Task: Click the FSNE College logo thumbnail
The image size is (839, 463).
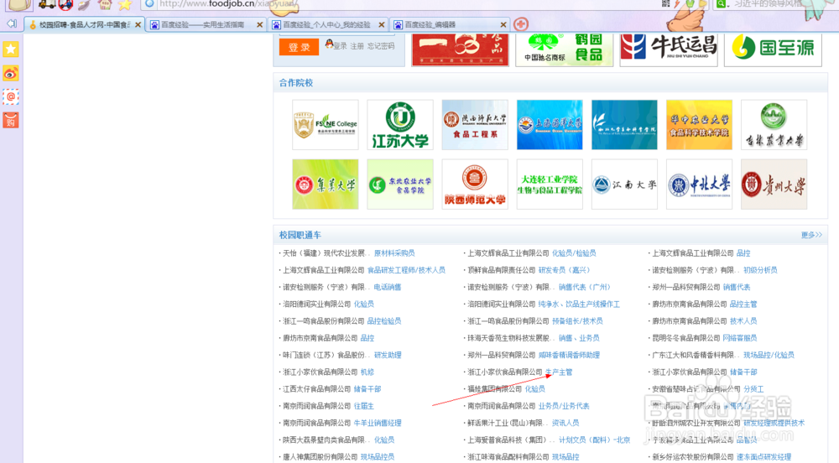Action: click(x=326, y=125)
